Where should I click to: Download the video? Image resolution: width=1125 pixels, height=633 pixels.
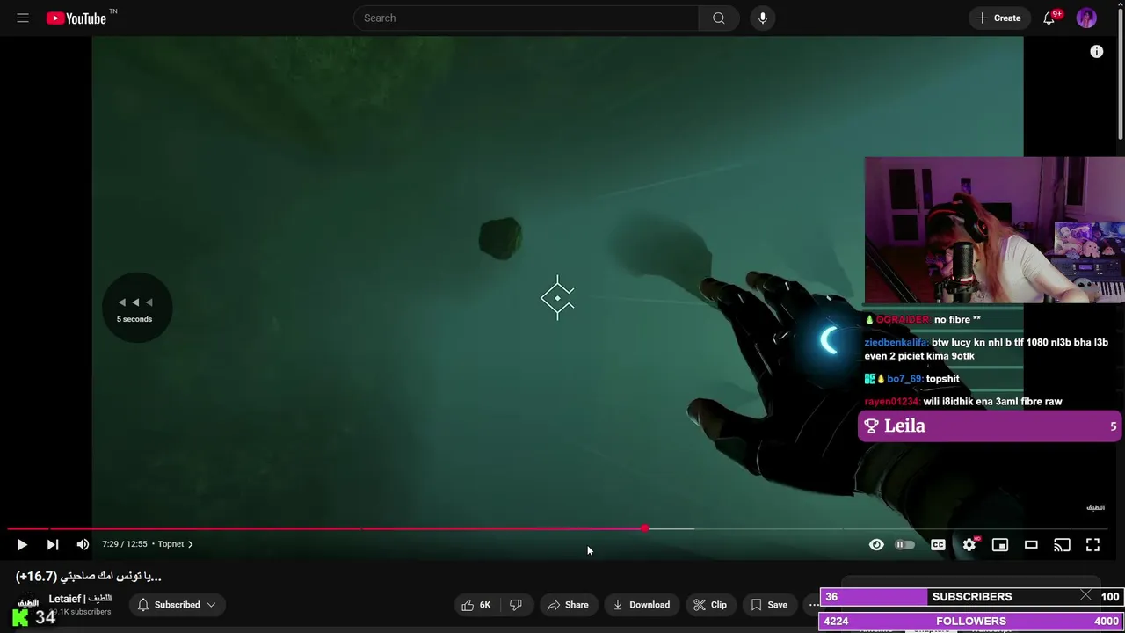pyautogui.click(x=642, y=605)
